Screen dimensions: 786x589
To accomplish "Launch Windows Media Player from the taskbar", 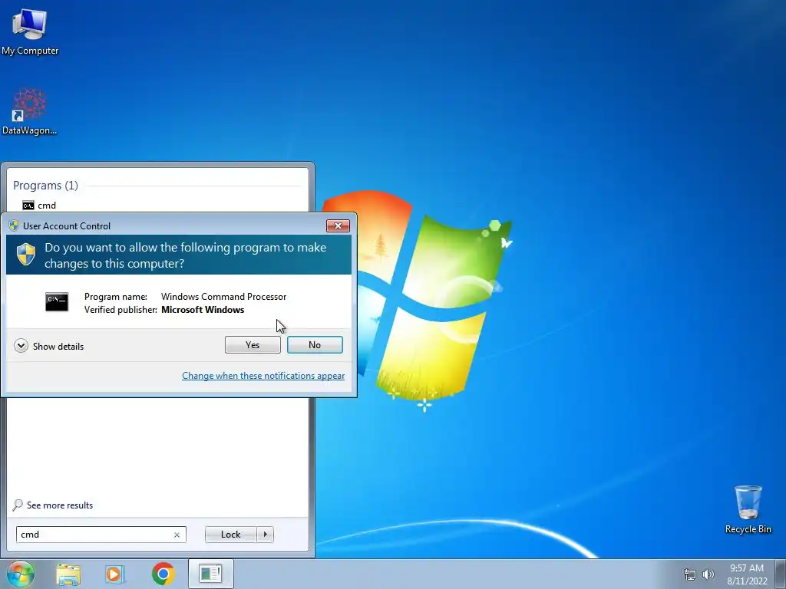I will click(x=115, y=574).
